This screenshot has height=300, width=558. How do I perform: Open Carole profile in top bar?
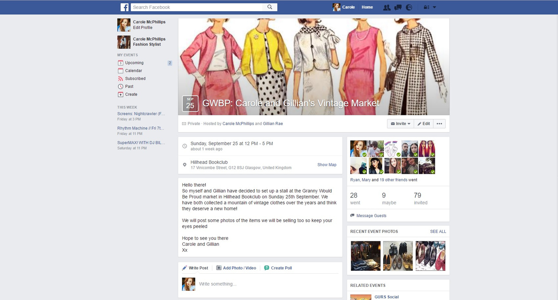[344, 7]
